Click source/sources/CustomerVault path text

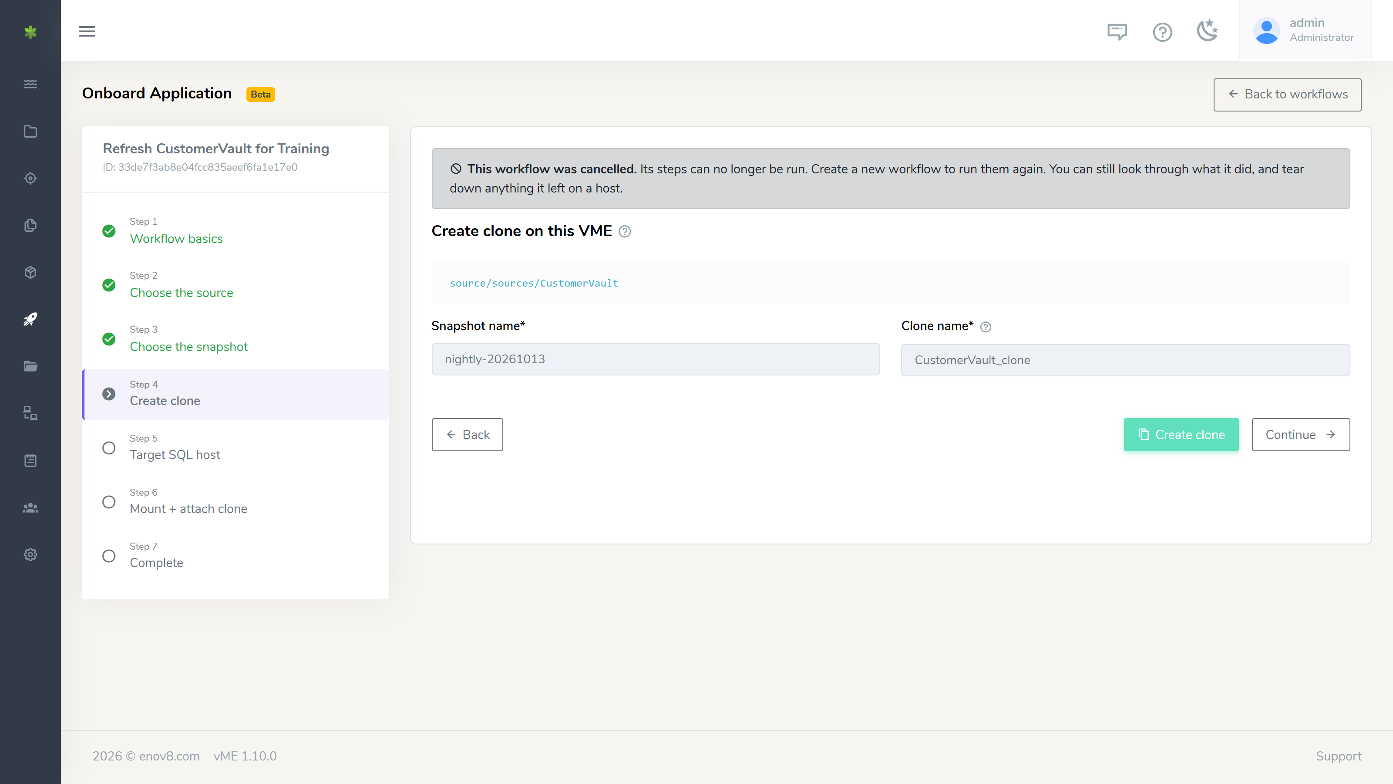point(534,283)
